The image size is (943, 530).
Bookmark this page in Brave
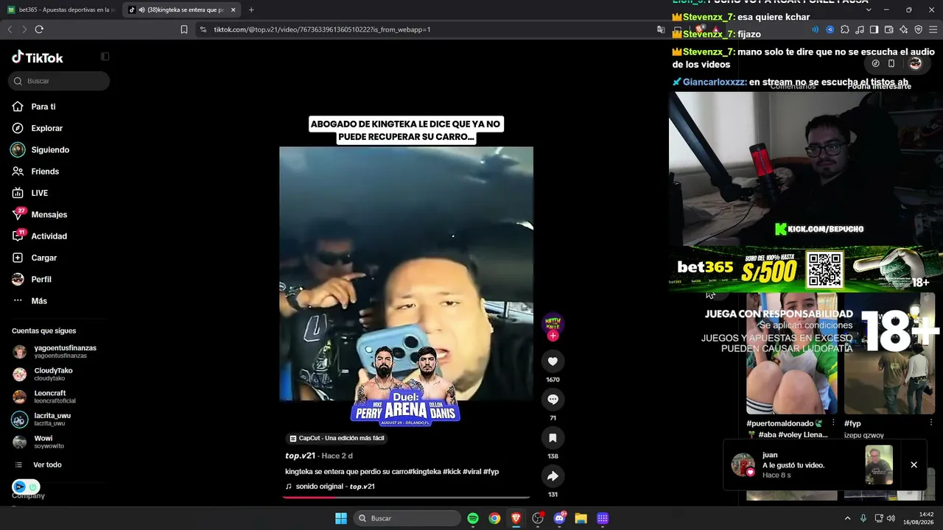pos(184,29)
